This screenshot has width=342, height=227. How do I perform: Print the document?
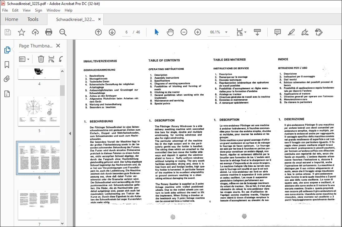[x=49, y=32]
